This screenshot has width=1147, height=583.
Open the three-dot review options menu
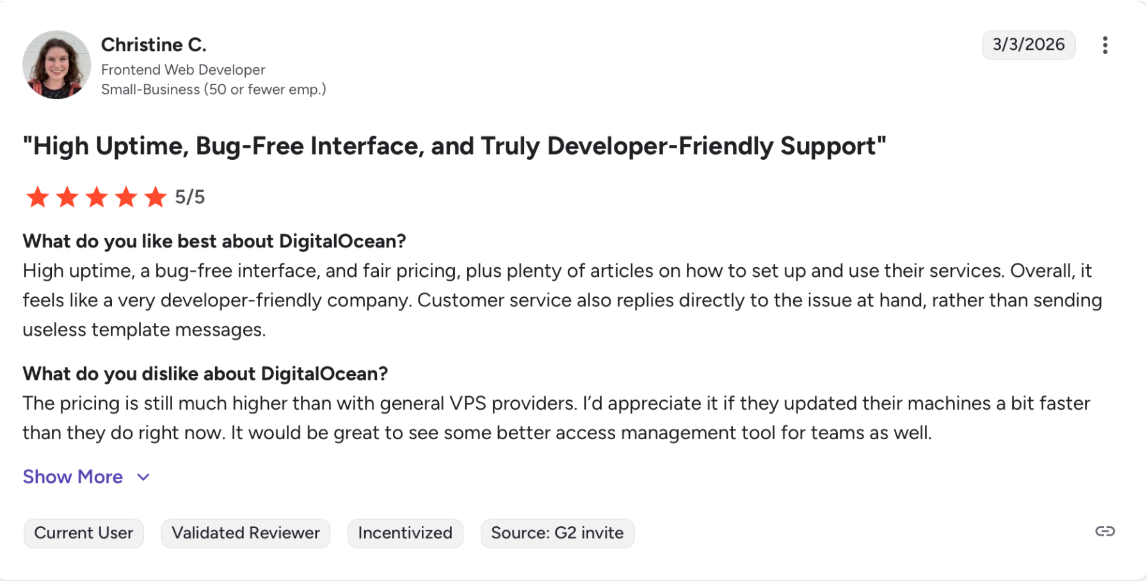click(x=1105, y=45)
